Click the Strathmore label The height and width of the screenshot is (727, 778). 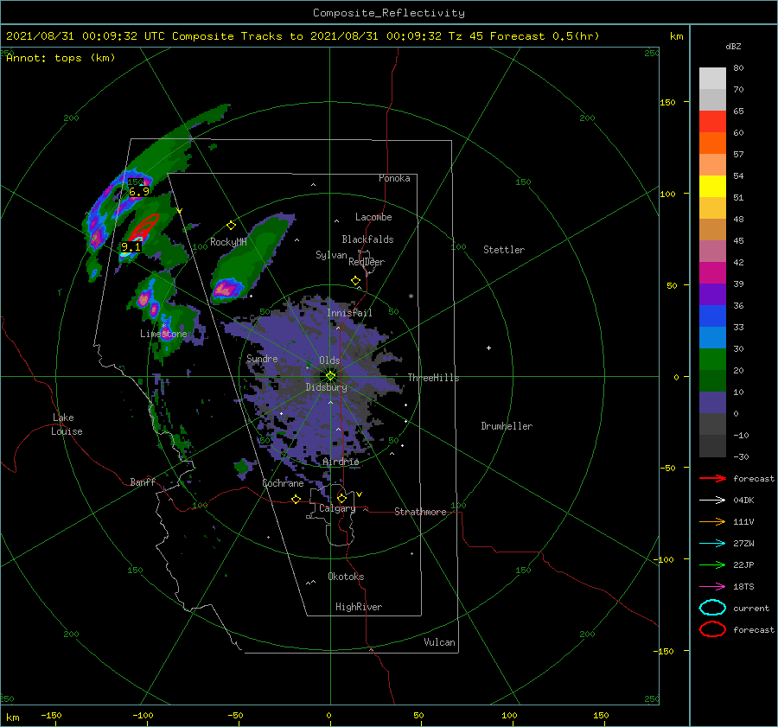(x=420, y=512)
